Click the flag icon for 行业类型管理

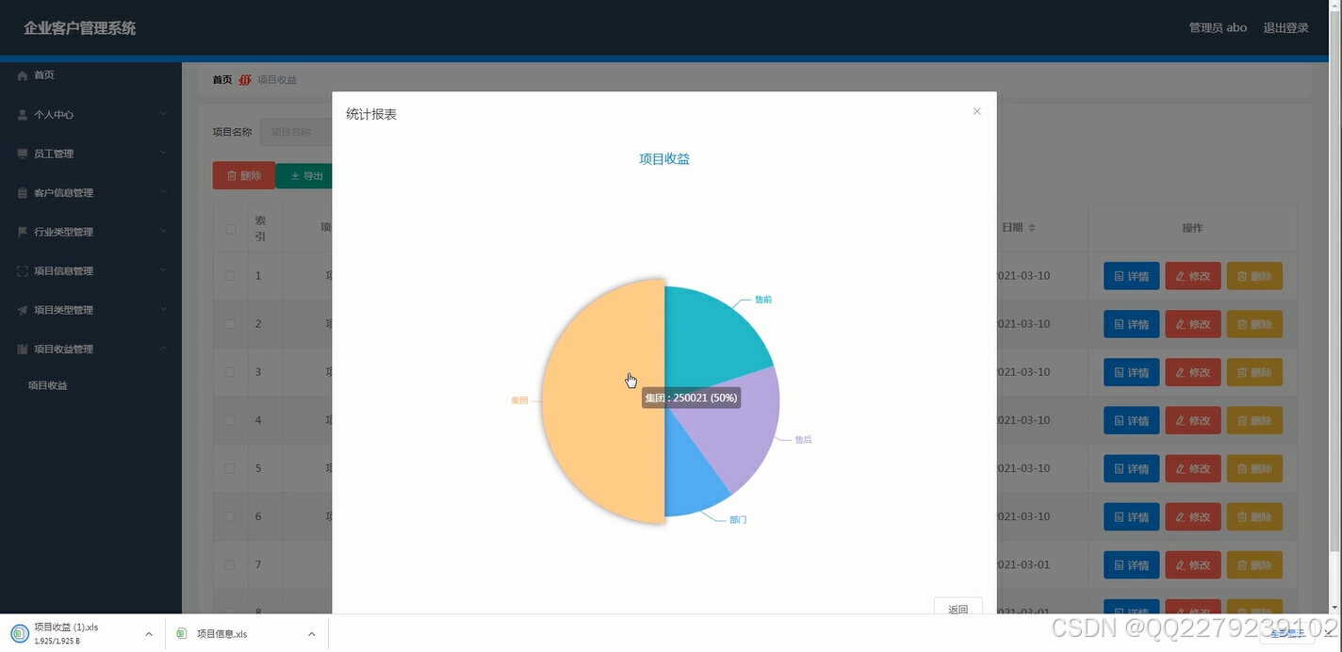[x=22, y=231]
